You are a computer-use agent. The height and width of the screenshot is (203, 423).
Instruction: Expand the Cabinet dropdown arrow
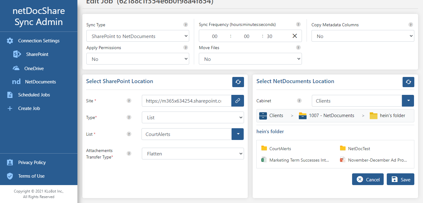pyautogui.click(x=408, y=101)
